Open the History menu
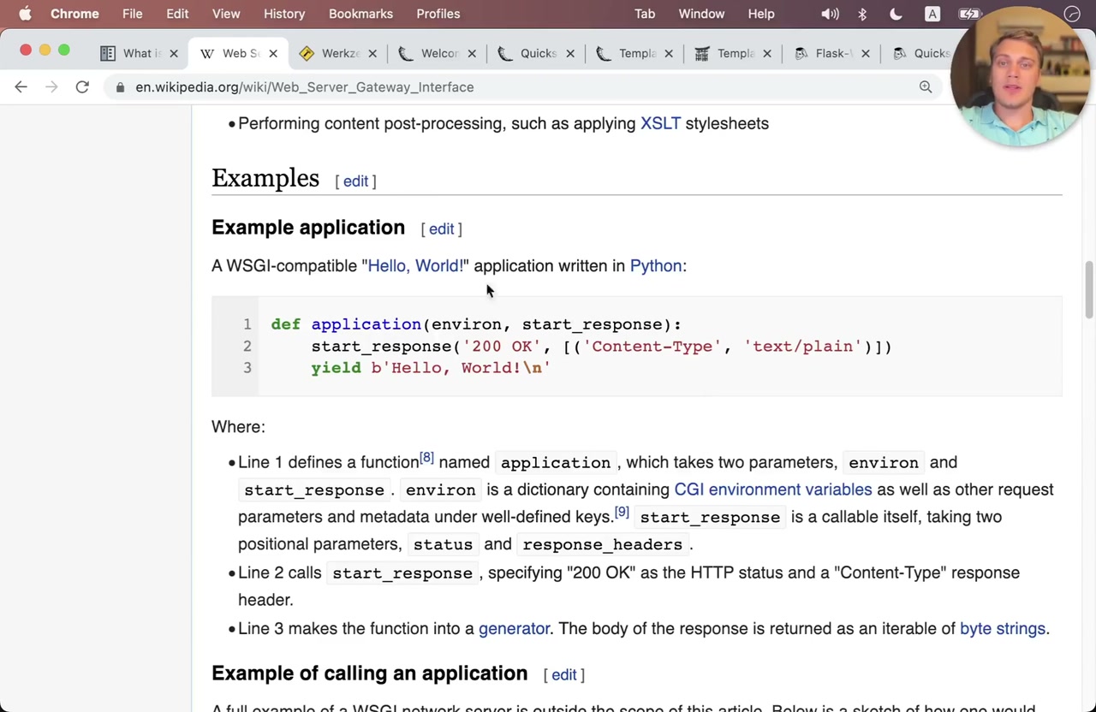The width and height of the screenshot is (1096, 712). (283, 14)
